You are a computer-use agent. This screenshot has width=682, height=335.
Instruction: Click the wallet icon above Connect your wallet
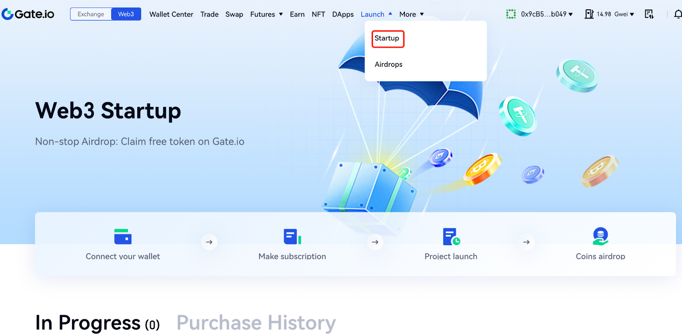click(123, 237)
